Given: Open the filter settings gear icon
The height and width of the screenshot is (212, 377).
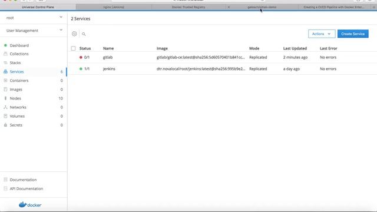Looking at the screenshot, I should pos(74,34).
